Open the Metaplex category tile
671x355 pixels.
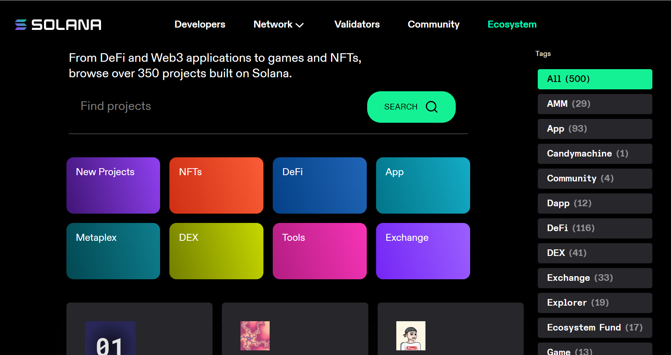(x=113, y=251)
